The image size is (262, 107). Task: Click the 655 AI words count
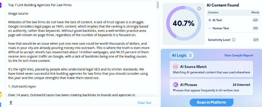[256, 20]
